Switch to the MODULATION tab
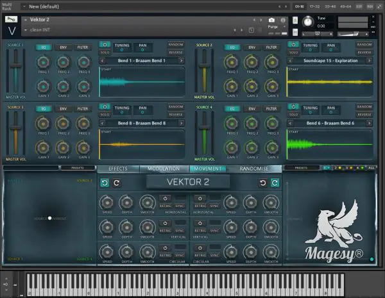This screenshot has height=298, width=385. coord(164,169)
